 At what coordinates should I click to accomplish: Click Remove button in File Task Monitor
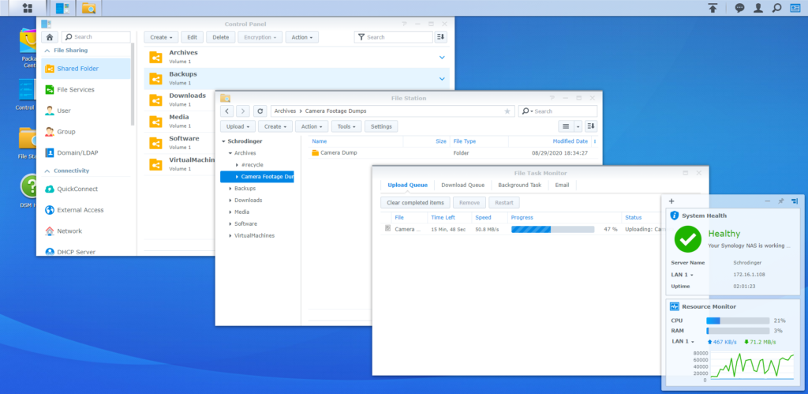pyautogui.click(x=469, y=203)
